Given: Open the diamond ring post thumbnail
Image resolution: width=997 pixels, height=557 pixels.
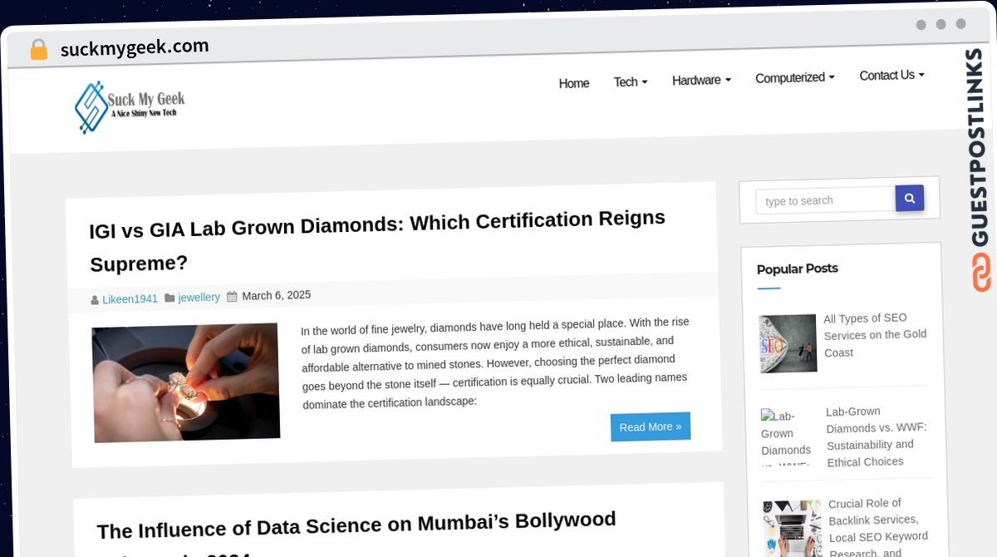Looking at the screenshot, I should 185,382.
